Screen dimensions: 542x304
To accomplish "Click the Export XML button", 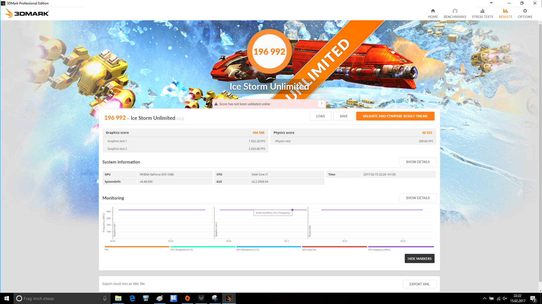I will point(419,284).
